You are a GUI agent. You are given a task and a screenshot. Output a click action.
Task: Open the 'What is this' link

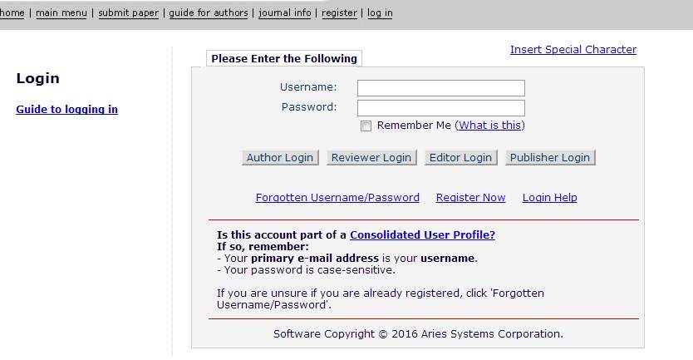[x=489, y=126]
